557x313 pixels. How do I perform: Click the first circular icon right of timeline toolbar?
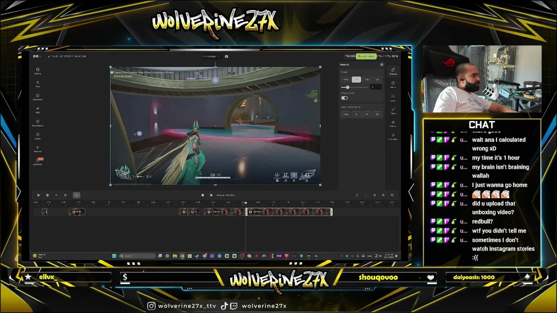coord(357,195)
